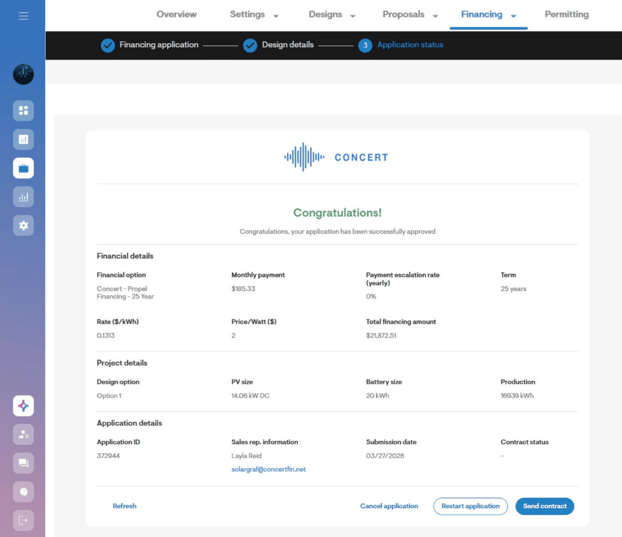Viewport: 622px width, 537px height.
Task: Click the Send contract button
Action: pos(545,506)
